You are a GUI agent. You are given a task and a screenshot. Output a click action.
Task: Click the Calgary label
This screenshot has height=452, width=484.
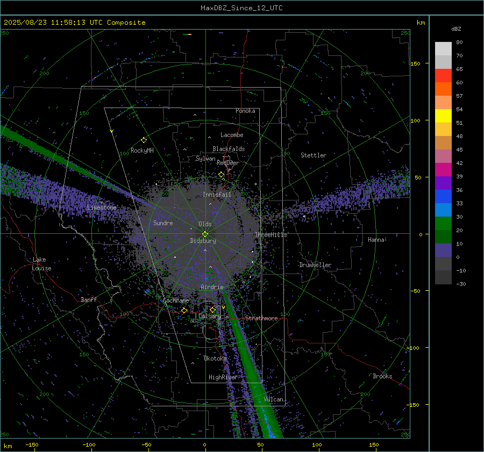[x=210, y=316]
